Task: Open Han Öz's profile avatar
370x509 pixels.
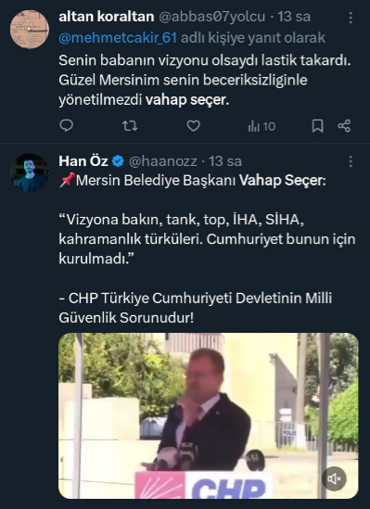Action: 30,173
